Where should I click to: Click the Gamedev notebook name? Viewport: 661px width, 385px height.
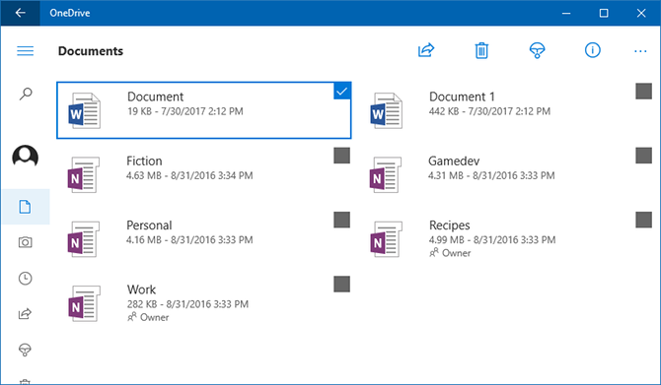[x=454, y=161]
